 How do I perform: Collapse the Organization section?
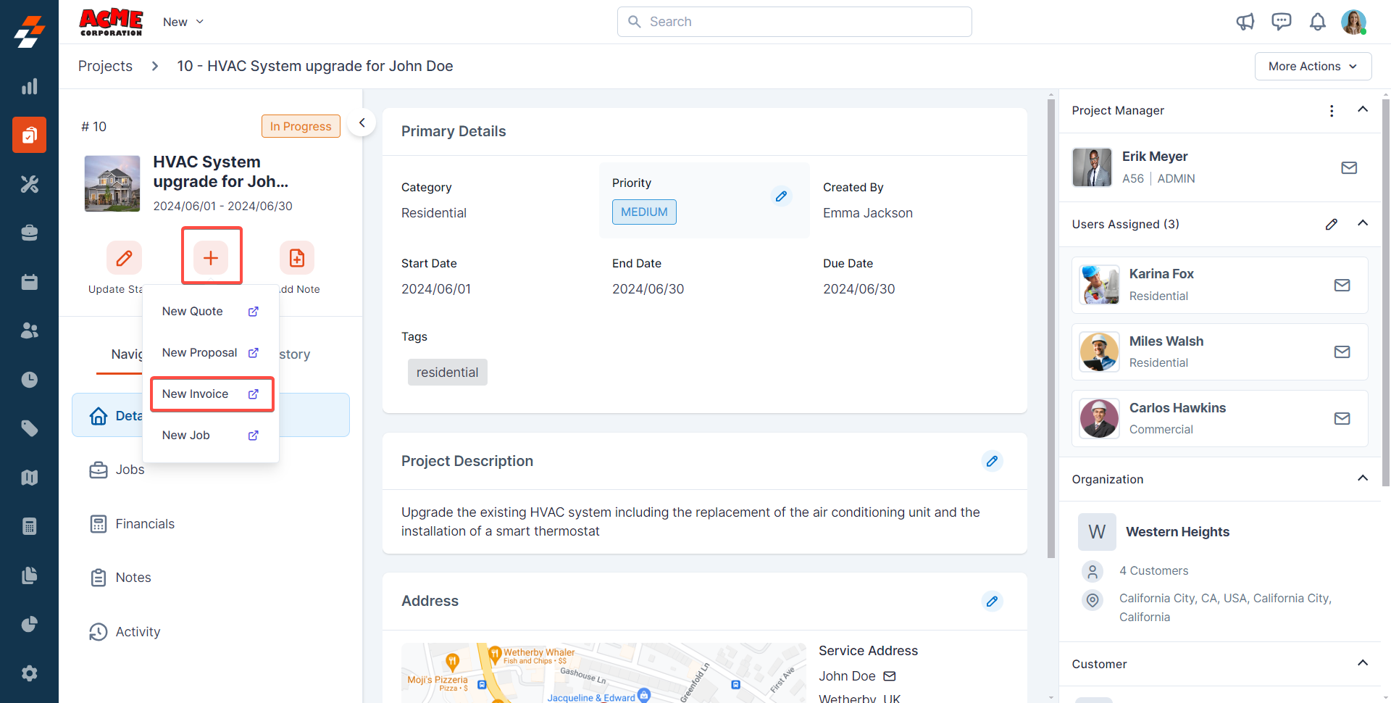point(1362,478)
